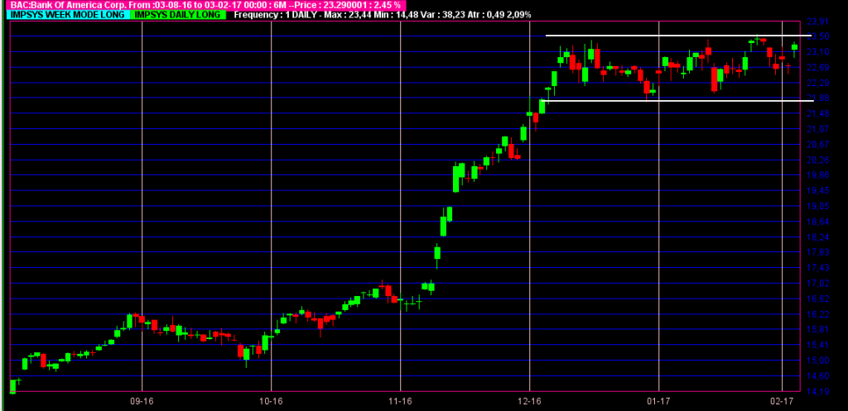The image size is (848, 411).
Task: Select the 11-16 date axis label
Action: (400, 401)
